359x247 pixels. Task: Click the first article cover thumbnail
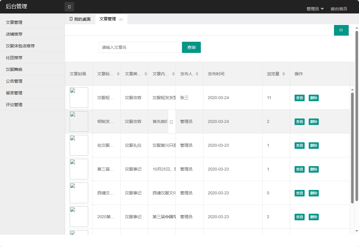[x=79, y=98]
